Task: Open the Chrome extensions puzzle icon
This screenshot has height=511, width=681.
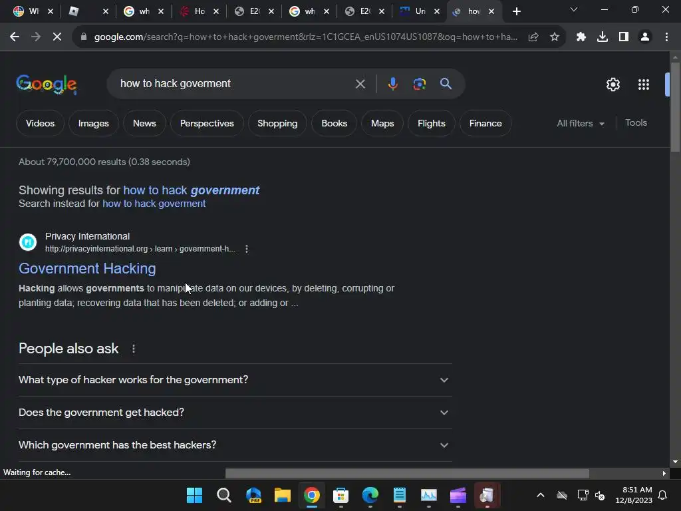Action: pyautogui.click(x=581, y=37)
